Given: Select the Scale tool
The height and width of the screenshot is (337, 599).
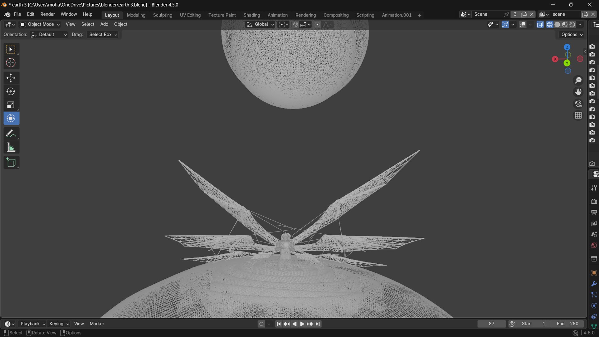Looking at the screenshot, I should [11, 105].
